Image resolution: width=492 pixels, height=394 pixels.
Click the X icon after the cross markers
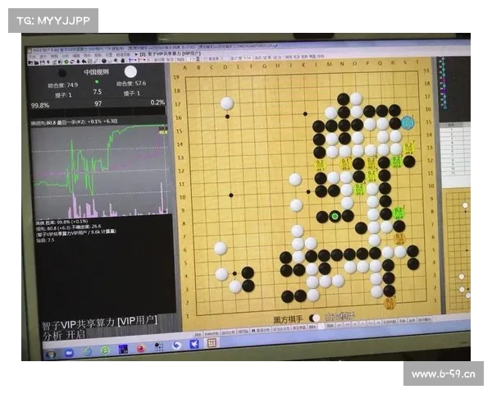tap(148, 60)
